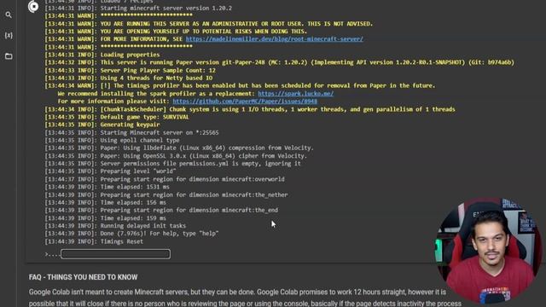Image resolution: width=546 pixels, height=307 pixels.
Task: Select warning 'The timings profiler has been enabled'
Action: coord(240,85)
